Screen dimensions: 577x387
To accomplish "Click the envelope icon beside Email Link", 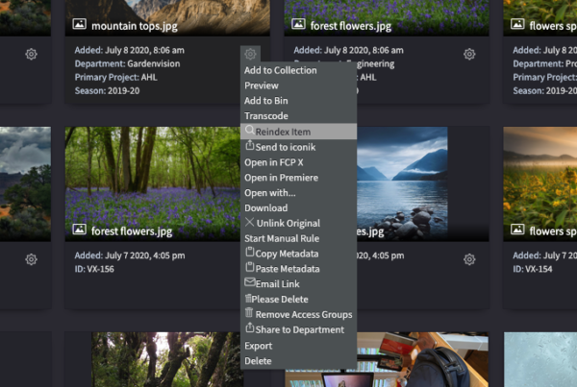I will (x=250, y=283).
